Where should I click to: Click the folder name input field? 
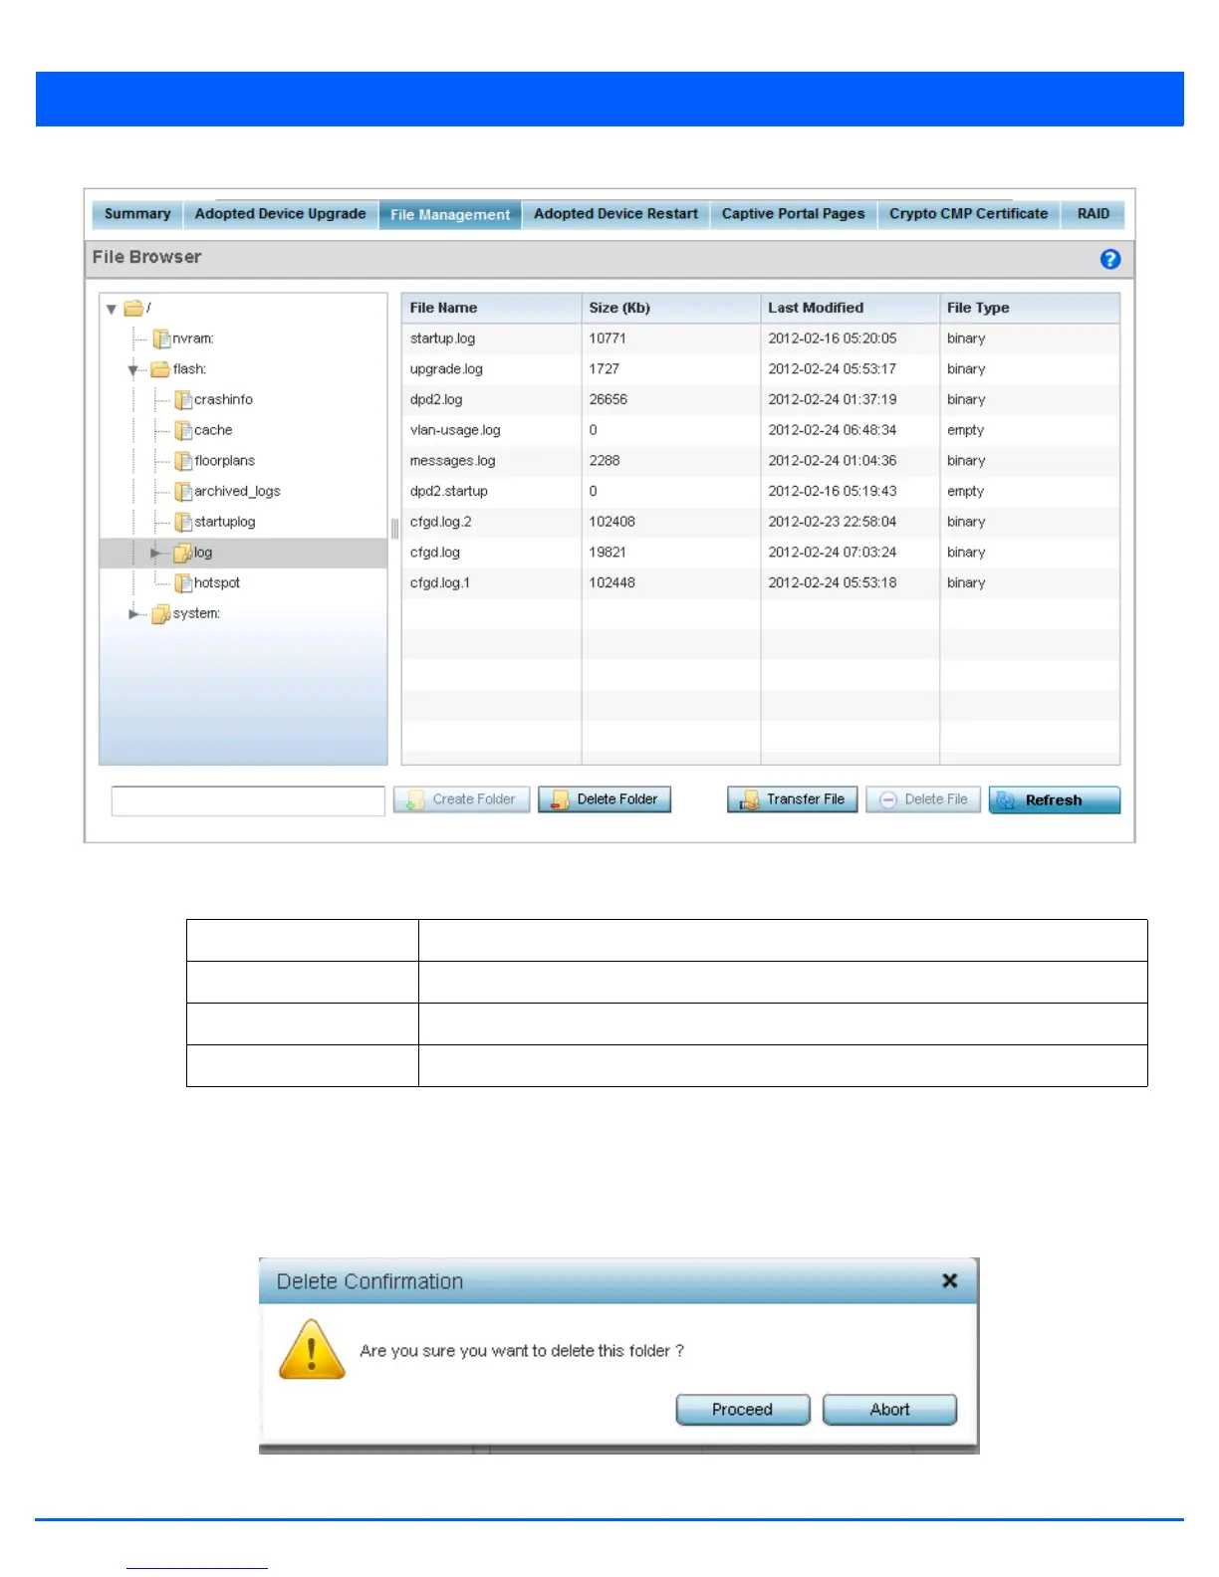click(x=248, y=801)
